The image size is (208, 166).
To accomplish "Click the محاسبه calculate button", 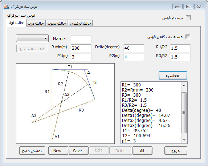I will click(173, 76).
